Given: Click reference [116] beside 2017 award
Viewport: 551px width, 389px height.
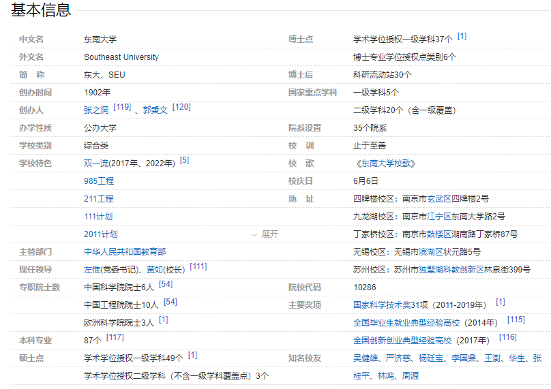Looking at the screenshot, I should coord(508,337).
